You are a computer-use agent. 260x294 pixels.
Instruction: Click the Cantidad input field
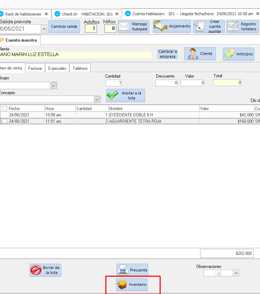coord(114,83)
